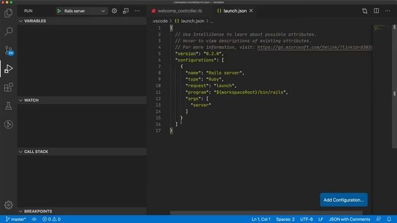This screenshot has width=397, height=223.
Task: Click the "program" workspaceRoot line
Action: click(x=237, y=92)
